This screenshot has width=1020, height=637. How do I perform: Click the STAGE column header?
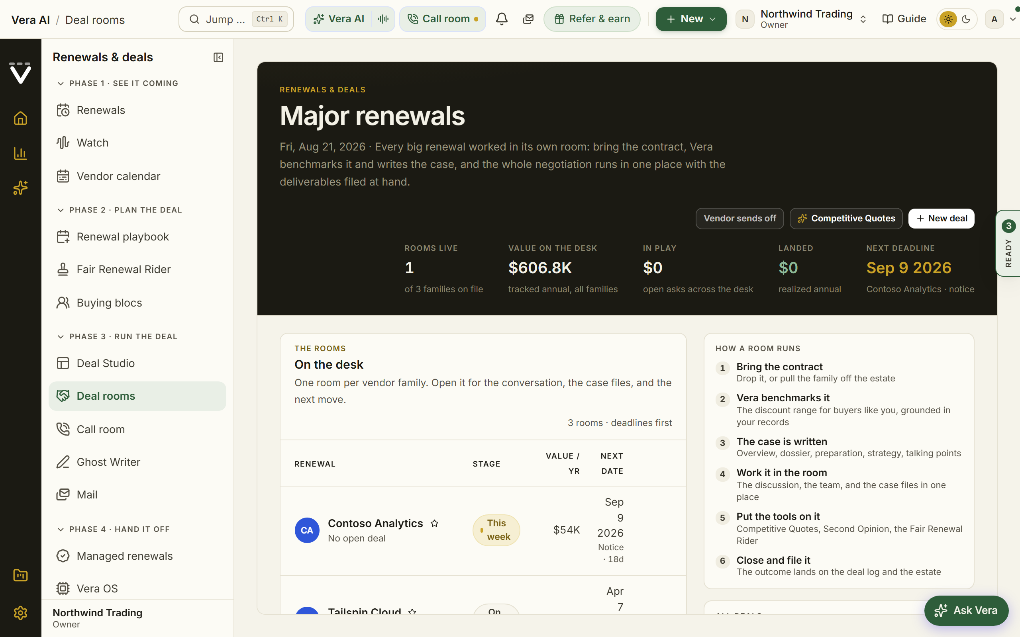[486, 464]
